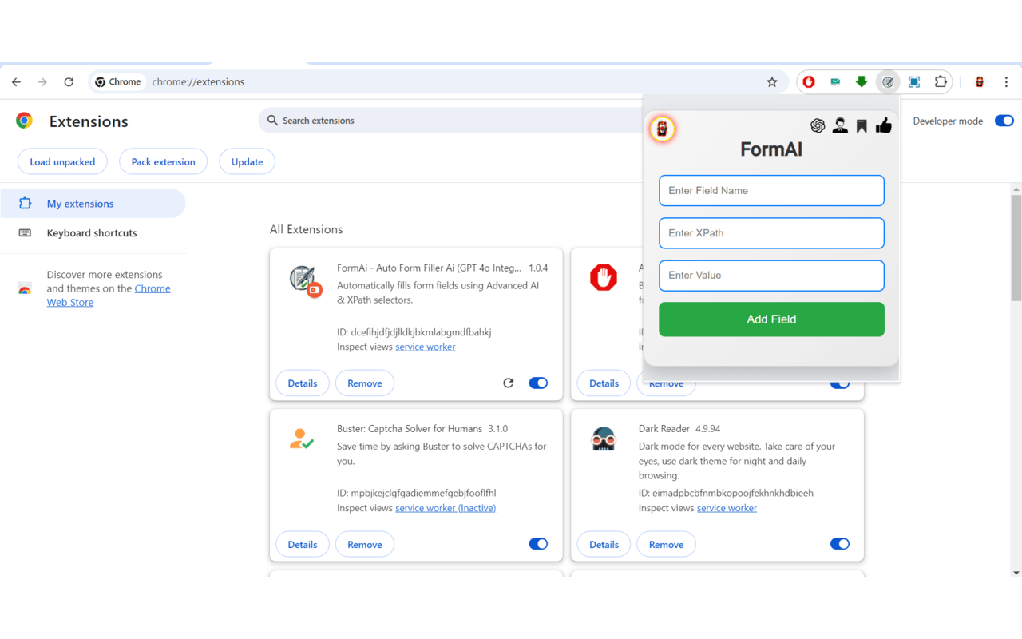Screen dimensions: 1022x639
Task: Click the thumbs-up icon in FormAI popup
Action: click(x=883, y=125)
